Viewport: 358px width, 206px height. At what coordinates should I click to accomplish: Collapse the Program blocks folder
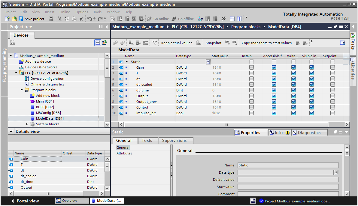tap(22, 90)
